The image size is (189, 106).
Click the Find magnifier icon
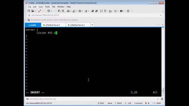(63, 11)
